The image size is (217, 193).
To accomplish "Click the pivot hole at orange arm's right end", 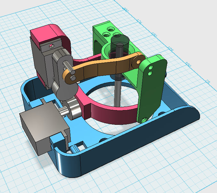I will click(138, 62).
